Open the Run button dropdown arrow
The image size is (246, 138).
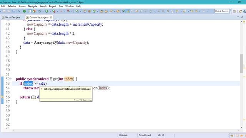tap(50, 11)
